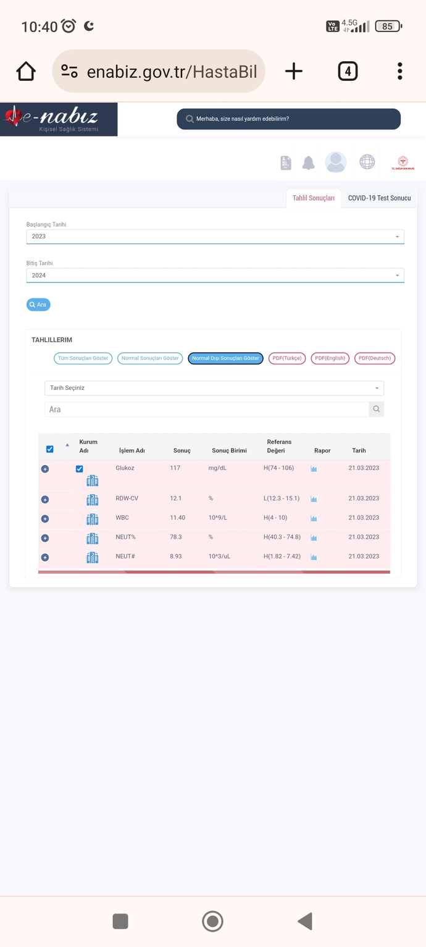Viewport: 426px width, 947px height.
Task: Click Tüm Sonuçları Göster button
Action: [83, 358]
